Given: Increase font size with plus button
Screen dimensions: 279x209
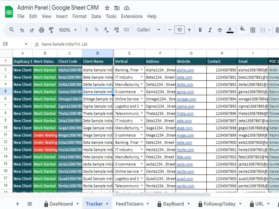Looking at the screenshot, I should pos(189,30).
